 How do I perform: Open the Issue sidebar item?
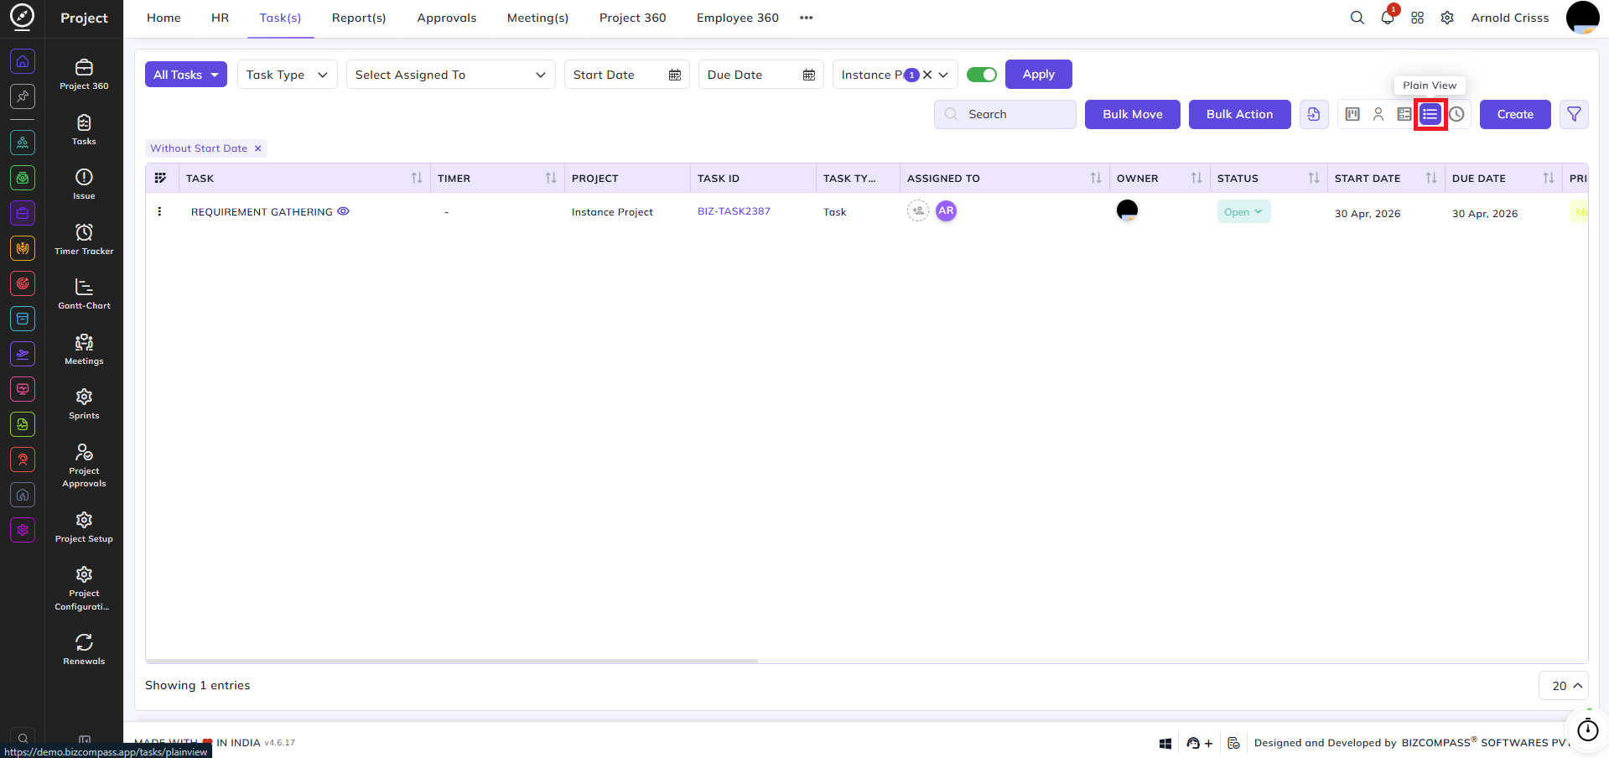point(84,184)
